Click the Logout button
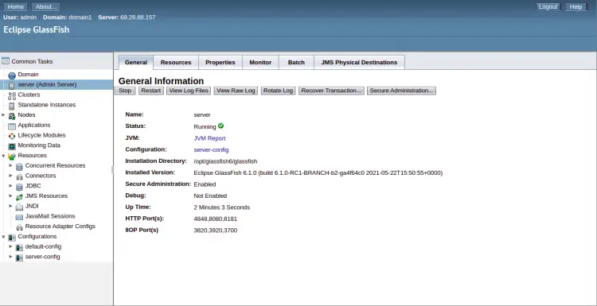Viewport: 597px width, 306px height. pyautogui.click(x=548, y=7)
